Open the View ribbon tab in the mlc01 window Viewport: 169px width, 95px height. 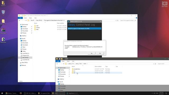(73, 61)
